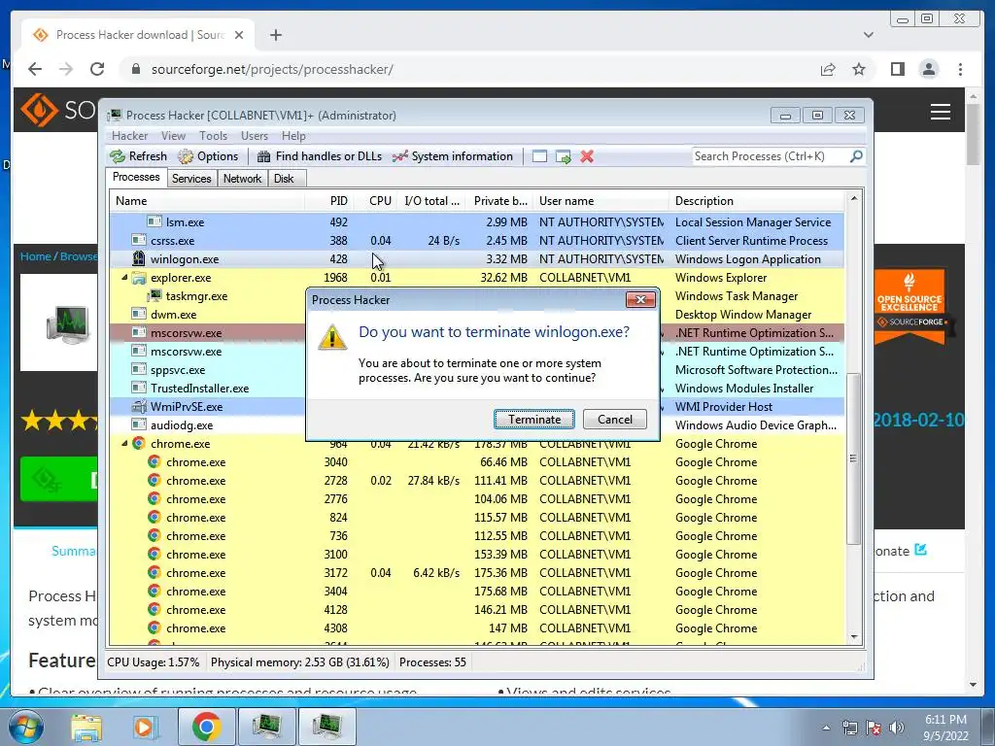Click the red X terminate toolbar icon

[587, 156]
